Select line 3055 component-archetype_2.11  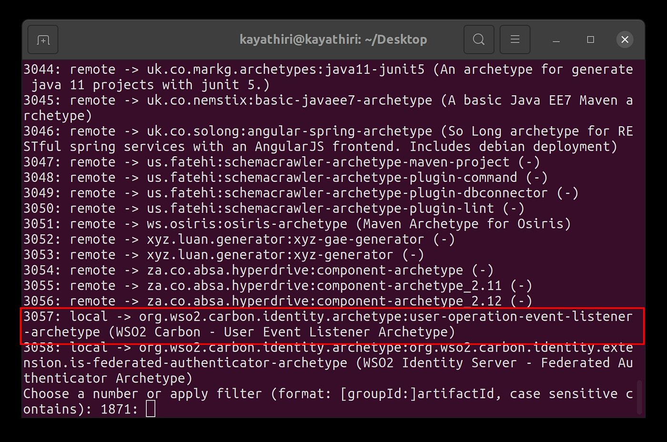[x=278, y=286]
